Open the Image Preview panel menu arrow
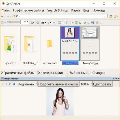 coord(113,79)
